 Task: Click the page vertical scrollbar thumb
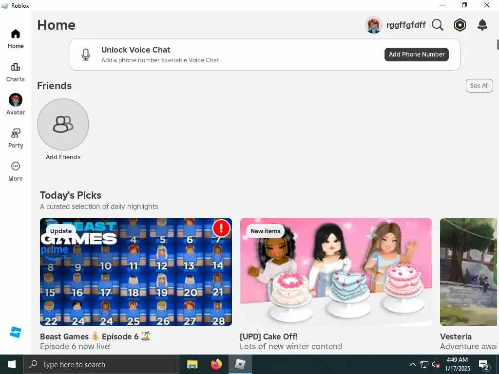click(x=498, y=44)
